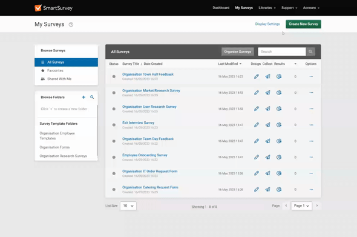Sort by Survey Title column header
The height and width of the screenshot is (237, 357).
pyautogui.click(x=131, y=64)
